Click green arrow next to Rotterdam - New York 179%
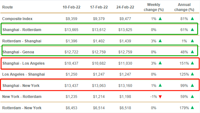 coord(192,108)
